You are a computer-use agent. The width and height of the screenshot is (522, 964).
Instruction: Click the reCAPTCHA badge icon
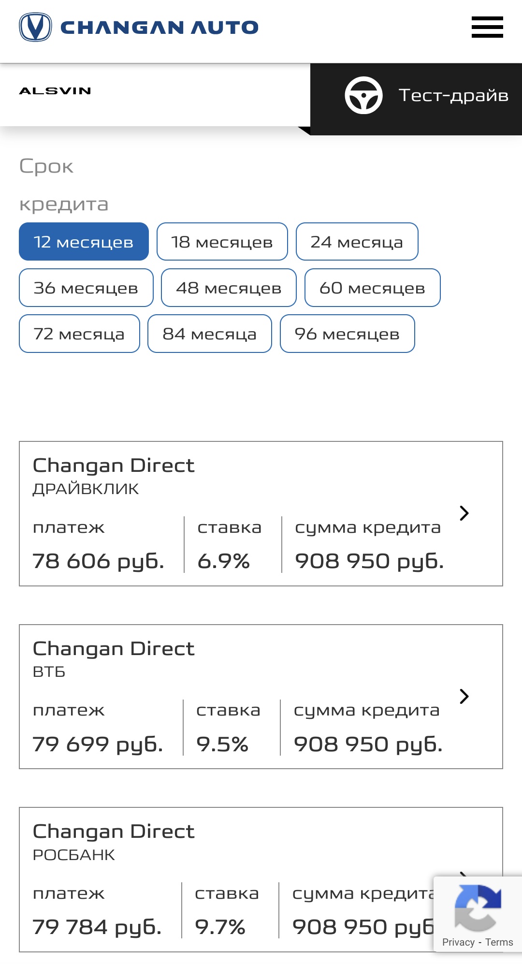pos(478,907)
